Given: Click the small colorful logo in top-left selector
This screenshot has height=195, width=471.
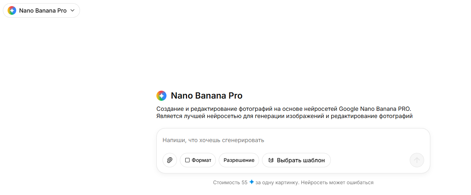Looking at the screenshot, I should point(12,10).
